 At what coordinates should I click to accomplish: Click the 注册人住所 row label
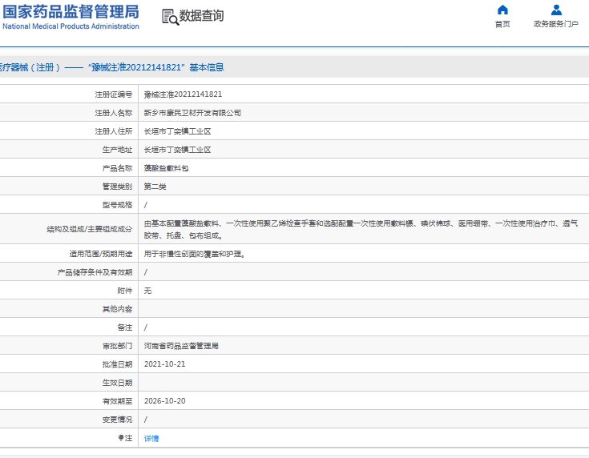tap(114, 131)
